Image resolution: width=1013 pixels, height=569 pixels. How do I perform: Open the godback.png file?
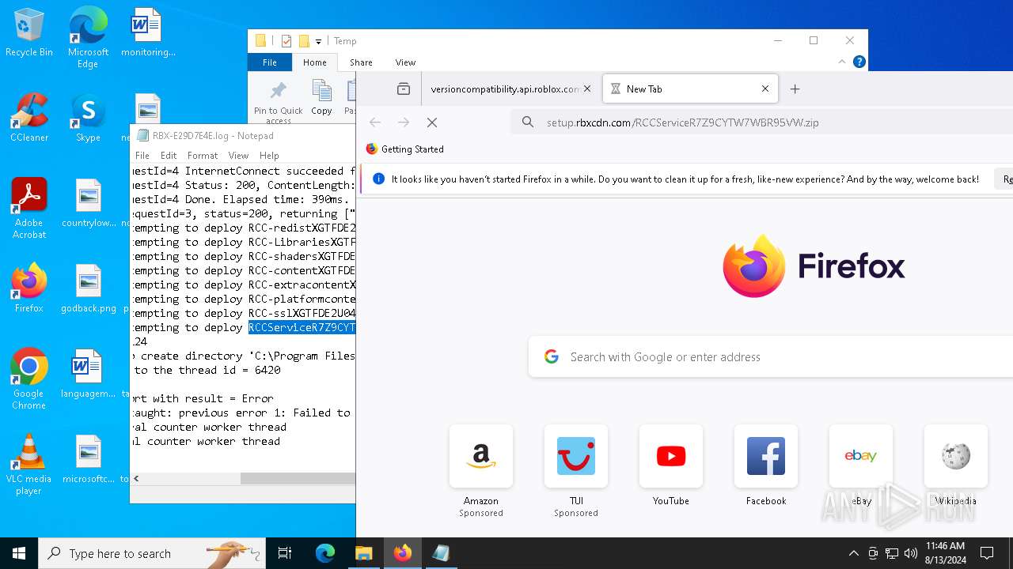[89, 288]
